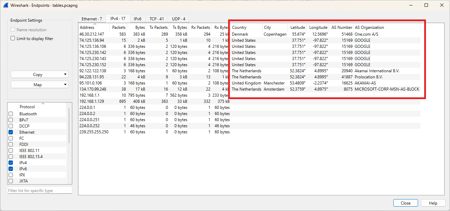Select the IPv4 · 17 tab
The height and width of the screenshot is (211, 450).
click(x=118, y=19)
